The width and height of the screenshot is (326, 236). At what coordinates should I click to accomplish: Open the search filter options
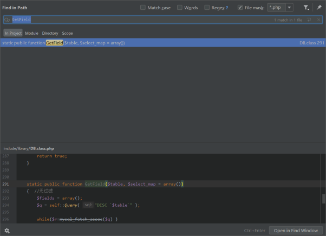click(306, 8)
